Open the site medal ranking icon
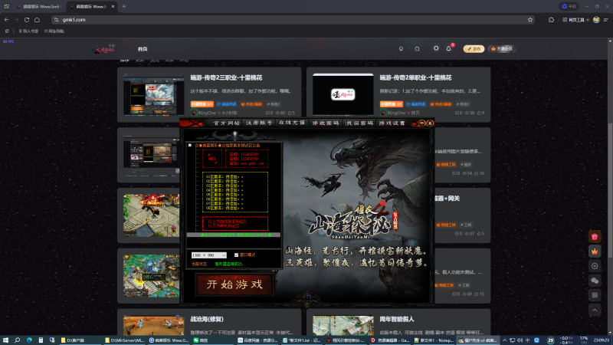The image size is (613, 345). [401, 49]
